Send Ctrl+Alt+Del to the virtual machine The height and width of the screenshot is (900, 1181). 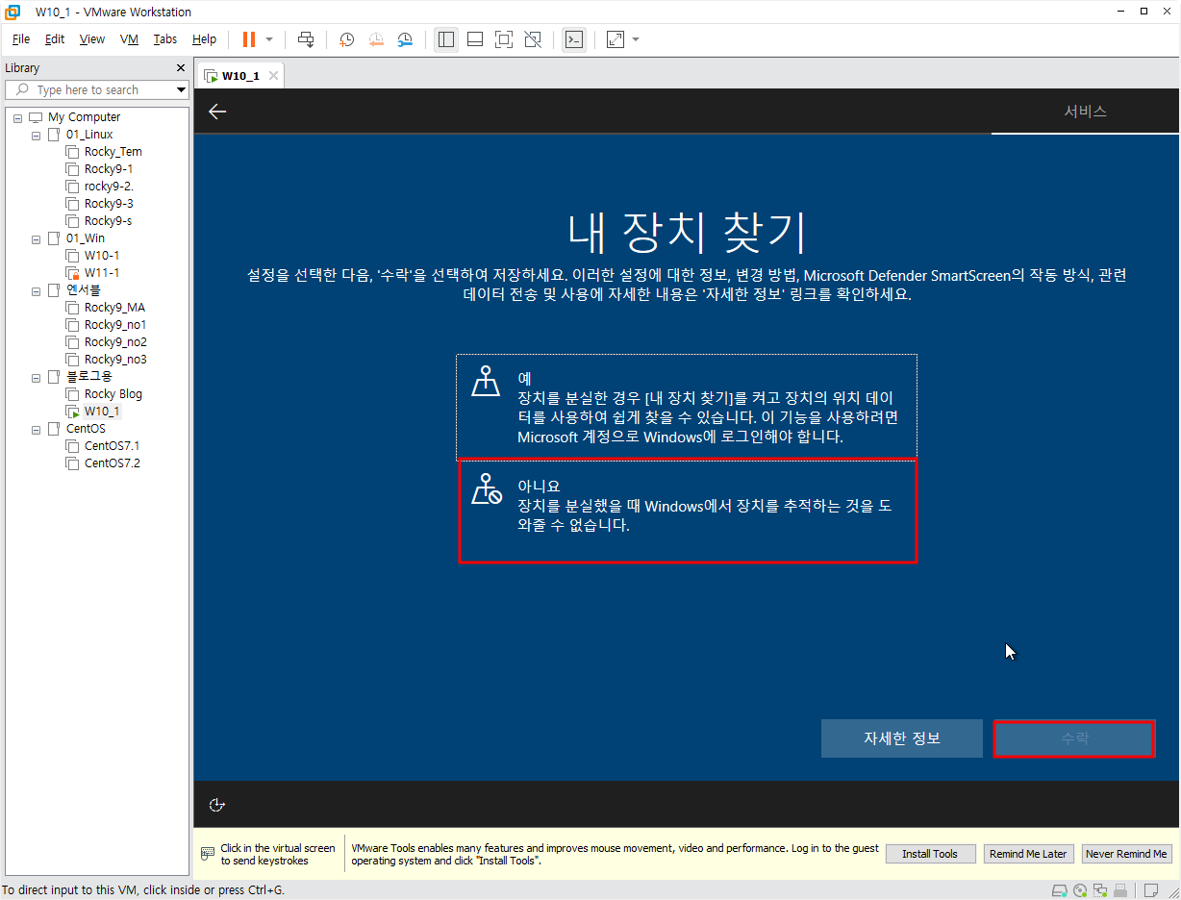point(306,39)
